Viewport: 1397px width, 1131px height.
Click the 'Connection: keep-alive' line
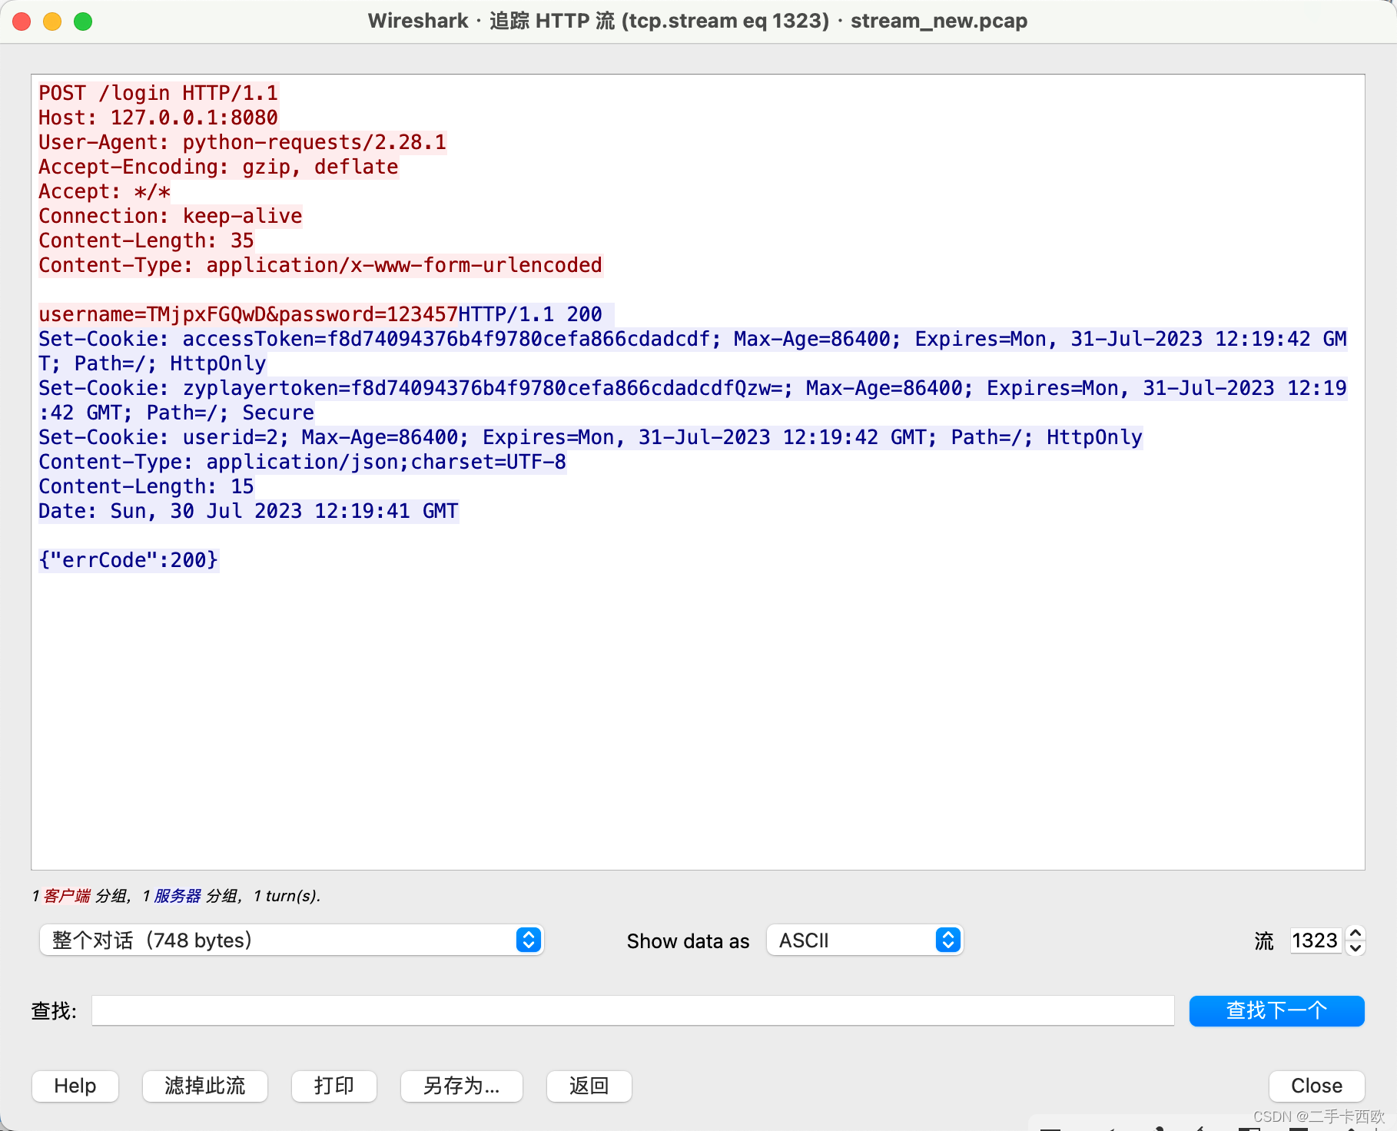pyautogui.click(x=171, y=216)
